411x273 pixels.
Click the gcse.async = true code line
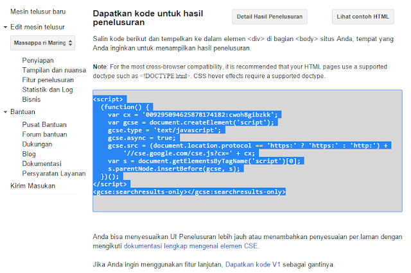pos(141,138)
